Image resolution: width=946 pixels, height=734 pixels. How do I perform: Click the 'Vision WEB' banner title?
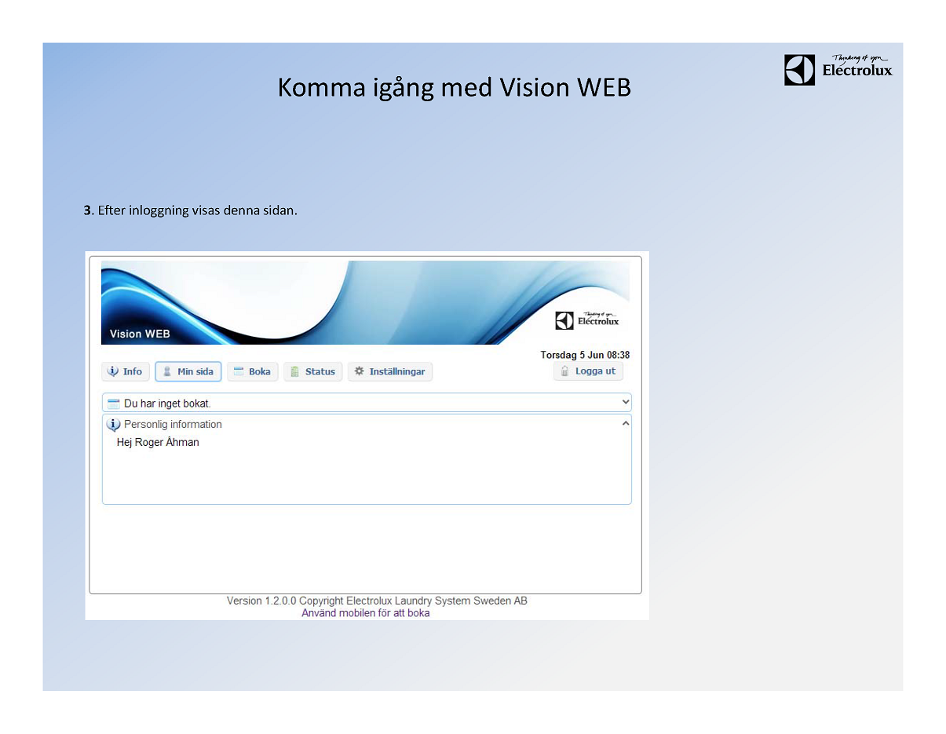pyautogui.click(x=140, y=334)
